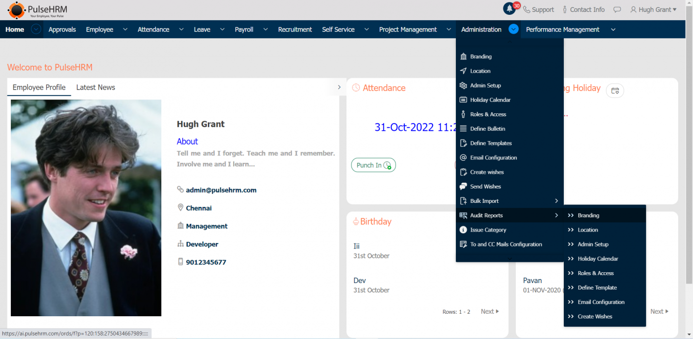The height and width of the screenshot is (339, 693).
Task: Expand the Home menu chevron
Action: coord(36,30)
